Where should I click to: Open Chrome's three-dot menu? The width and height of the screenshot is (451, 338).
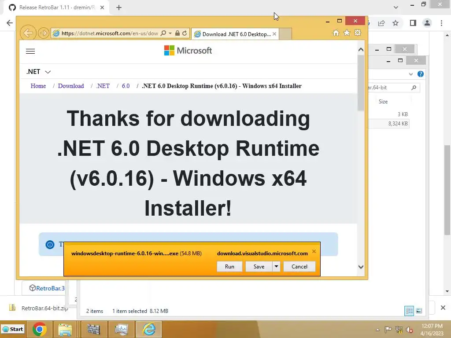click(x=441, y=23)
